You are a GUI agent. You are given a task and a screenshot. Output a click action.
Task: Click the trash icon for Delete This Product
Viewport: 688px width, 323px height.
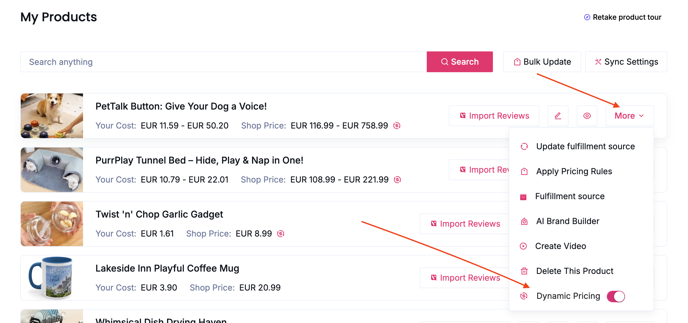(x=524, y=271)
